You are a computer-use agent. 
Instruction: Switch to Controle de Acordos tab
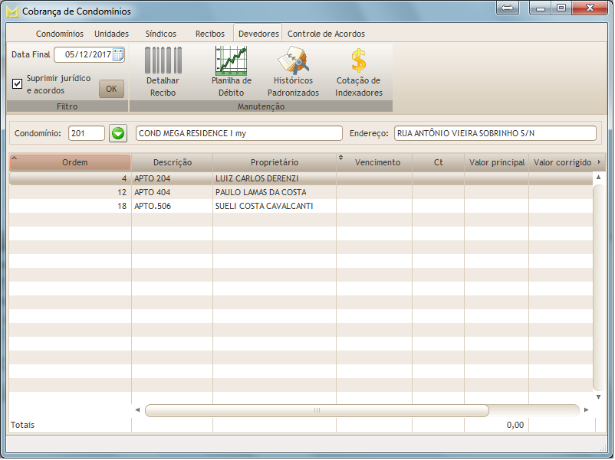[326, 34]
